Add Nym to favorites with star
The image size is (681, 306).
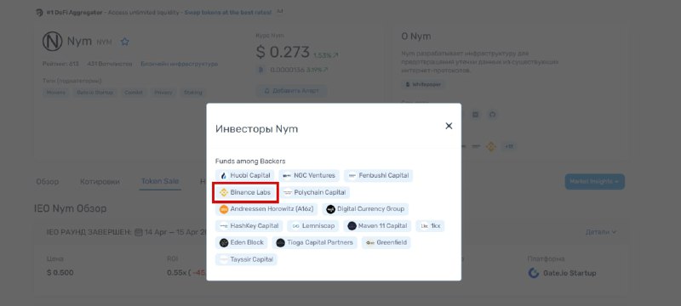point(125,42)
